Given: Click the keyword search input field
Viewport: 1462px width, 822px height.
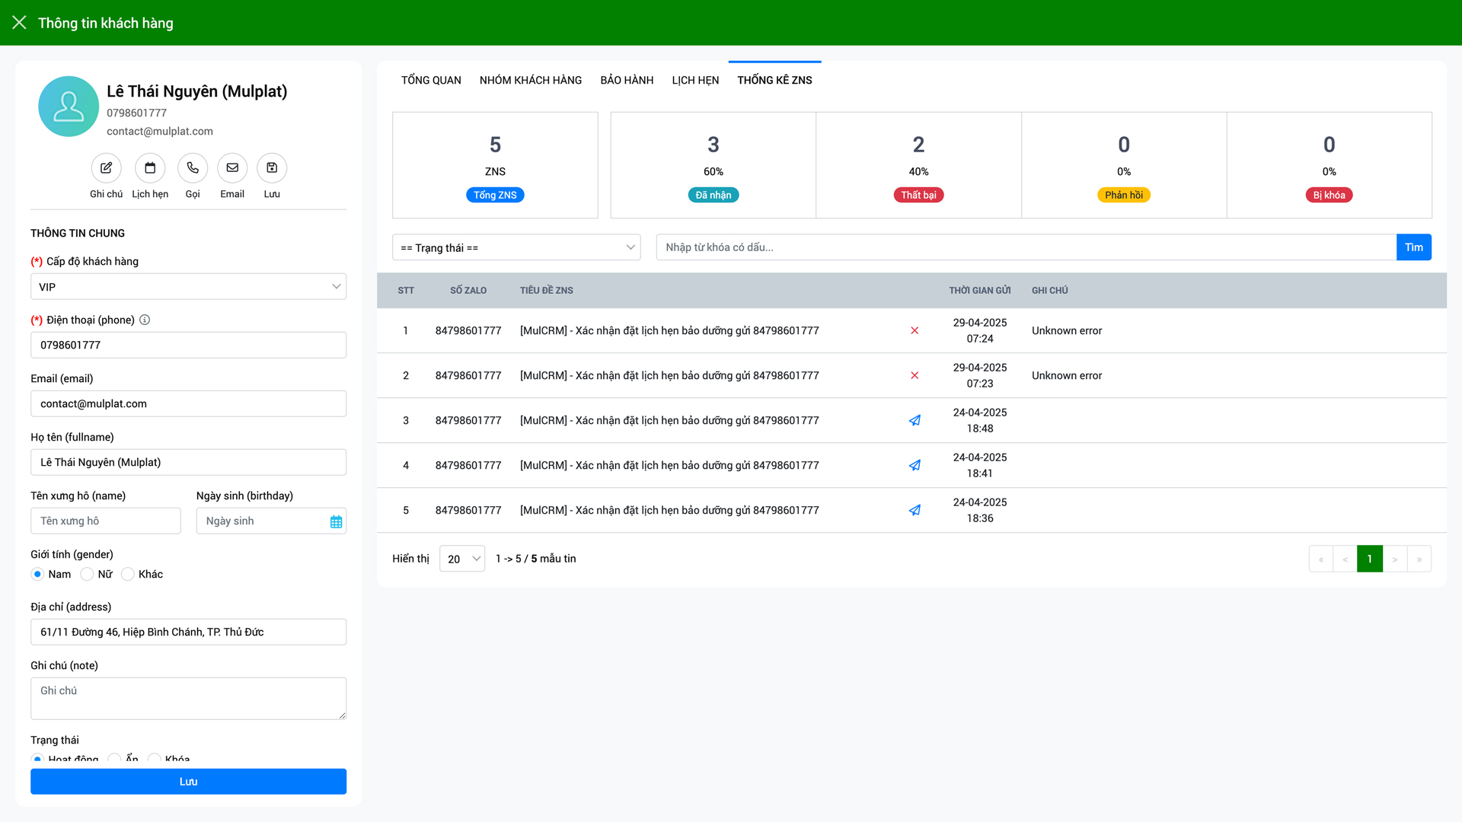Looking at the screenshot, I should point(1025,247).
